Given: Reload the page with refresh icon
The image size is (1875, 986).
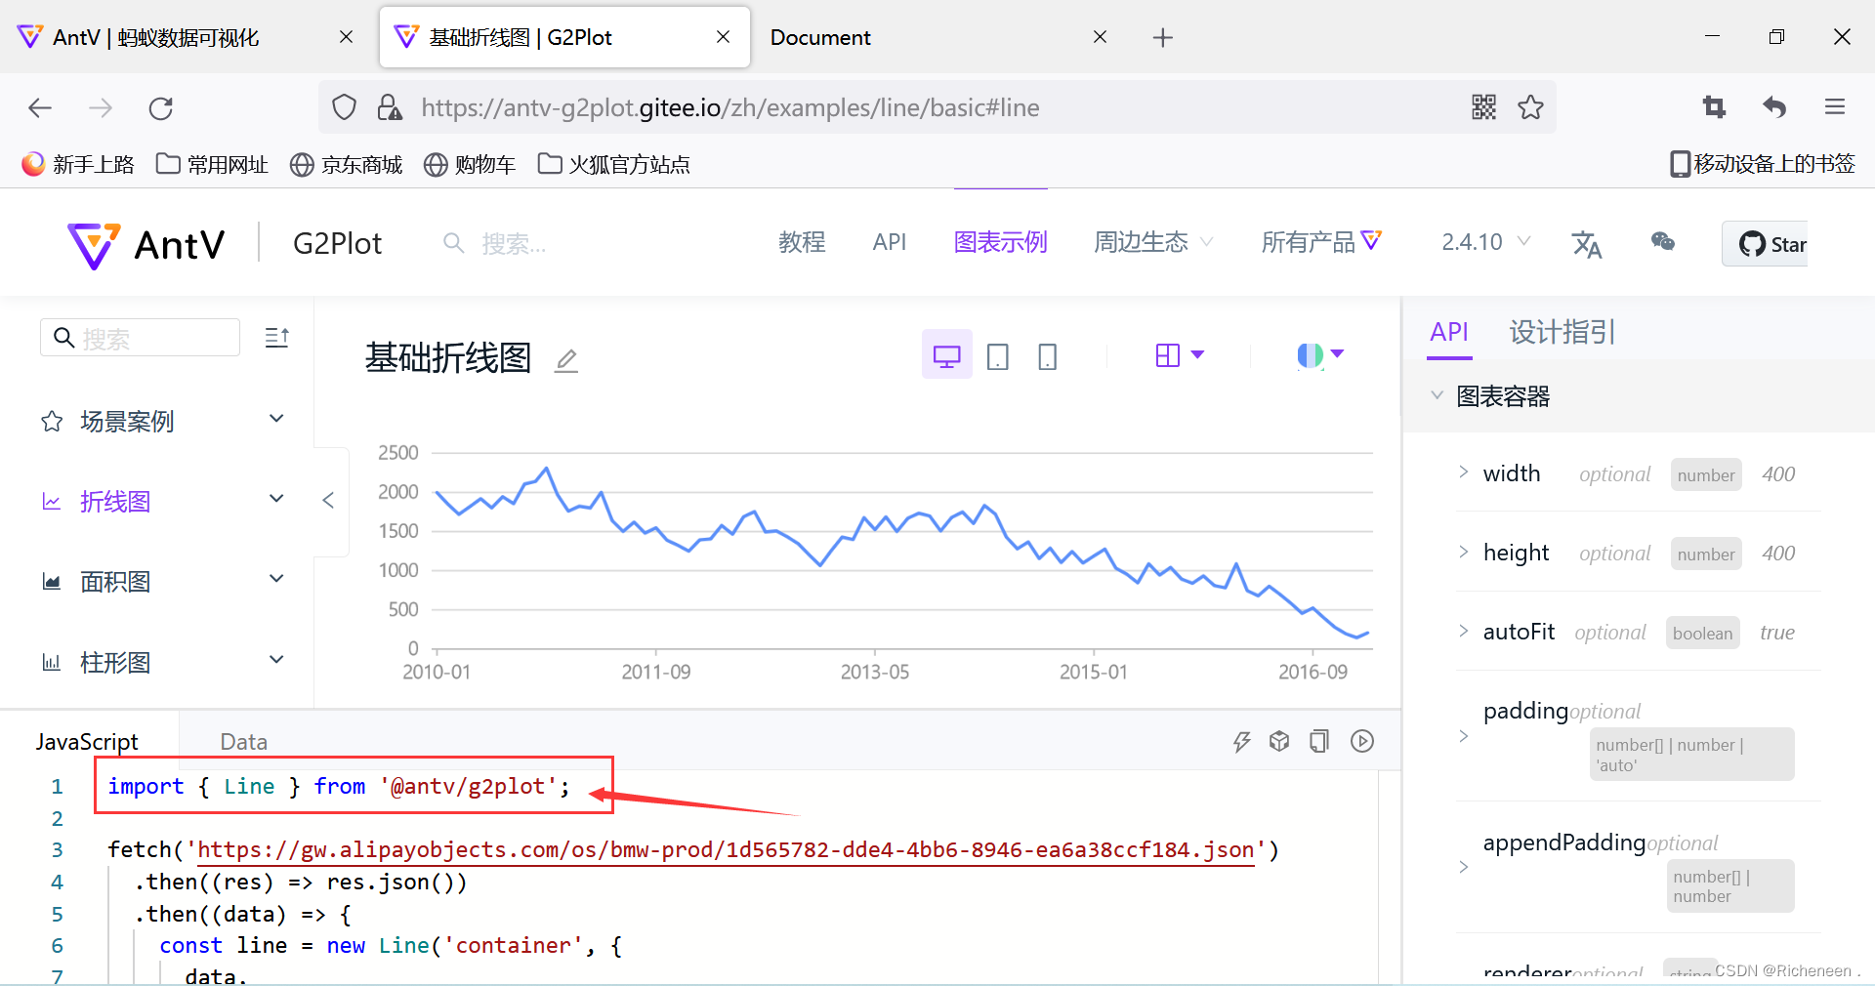Looking at the screenshot, I should point(161,107).
